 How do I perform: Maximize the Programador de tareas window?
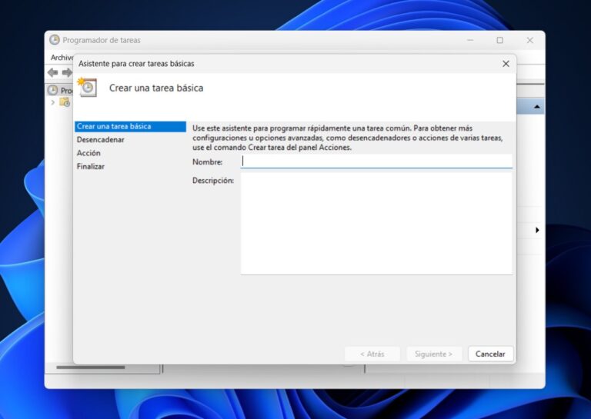pyautogui.click(x=499, y=40)
